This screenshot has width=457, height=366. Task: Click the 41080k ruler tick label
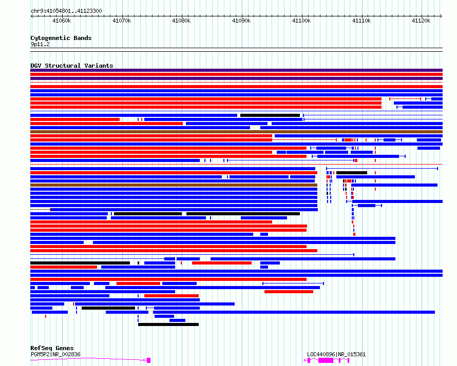point(181,21)
